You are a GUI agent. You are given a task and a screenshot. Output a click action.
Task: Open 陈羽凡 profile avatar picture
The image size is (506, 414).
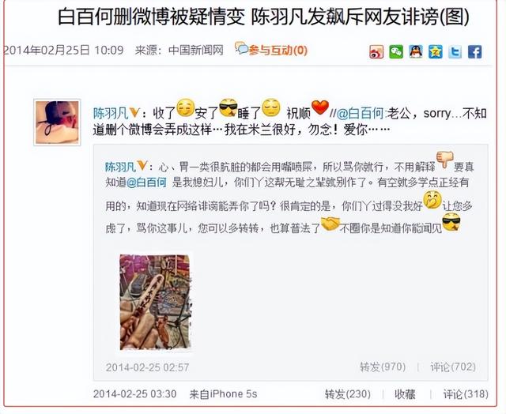pos(57,122)
